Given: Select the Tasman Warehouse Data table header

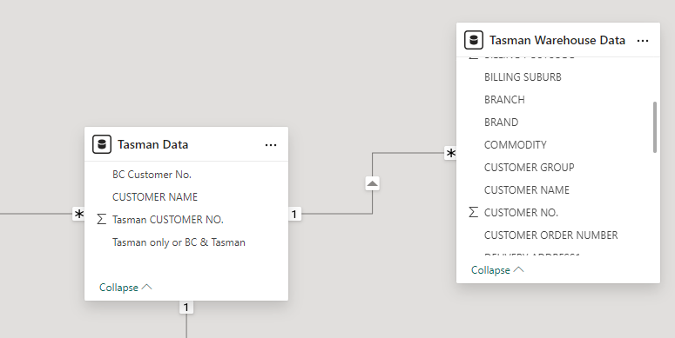Looking at the screenshot, I should (x=558, y=40).
